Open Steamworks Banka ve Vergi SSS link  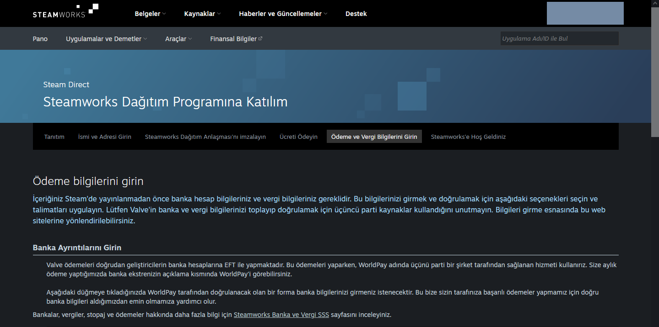[281, 315]
